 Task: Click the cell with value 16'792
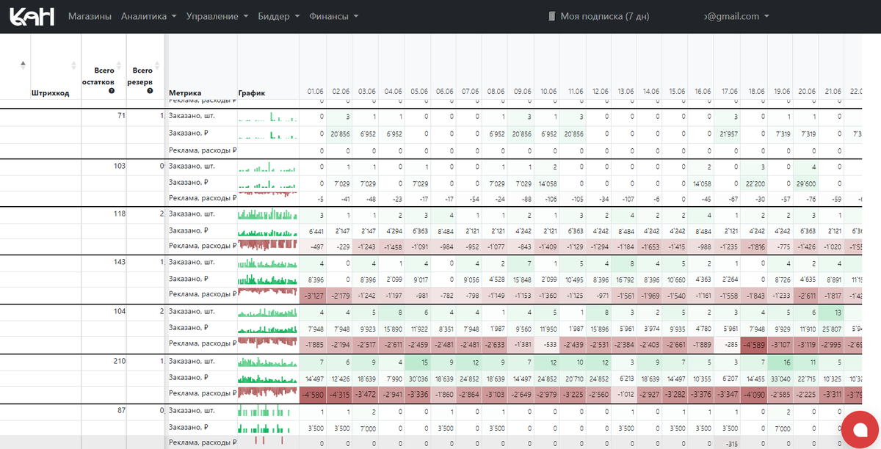point(625,280)
